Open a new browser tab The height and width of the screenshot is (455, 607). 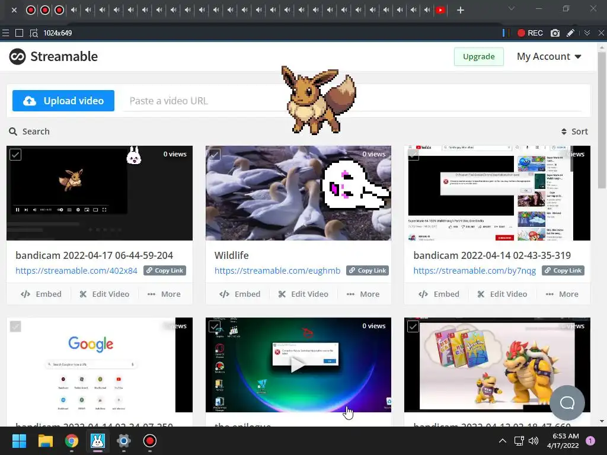[x=460, y=10]
